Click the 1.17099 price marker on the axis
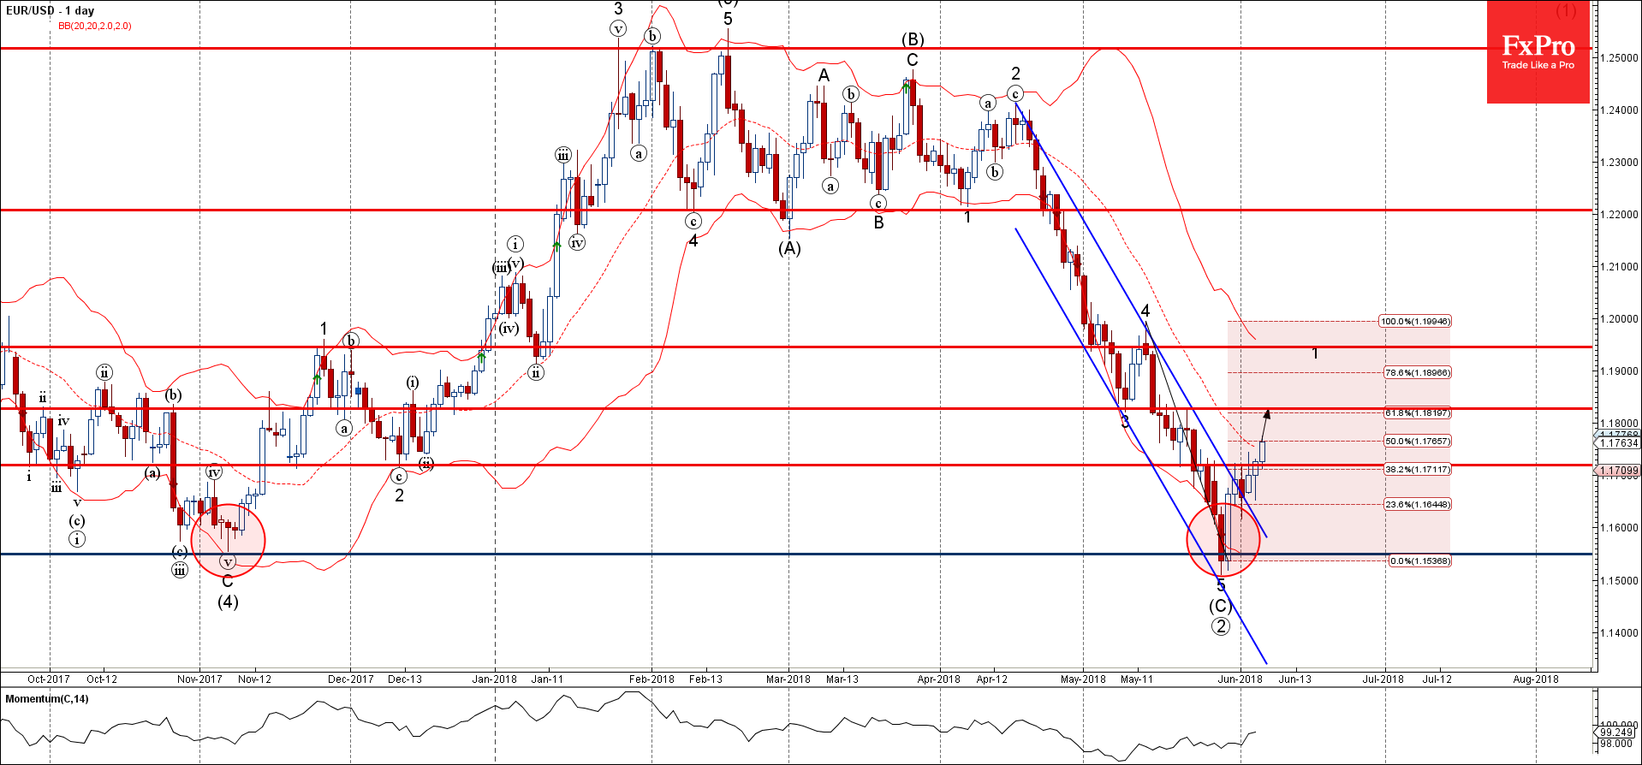The width and height of the screenshot is (1642, 765). tap(1618, 471)
